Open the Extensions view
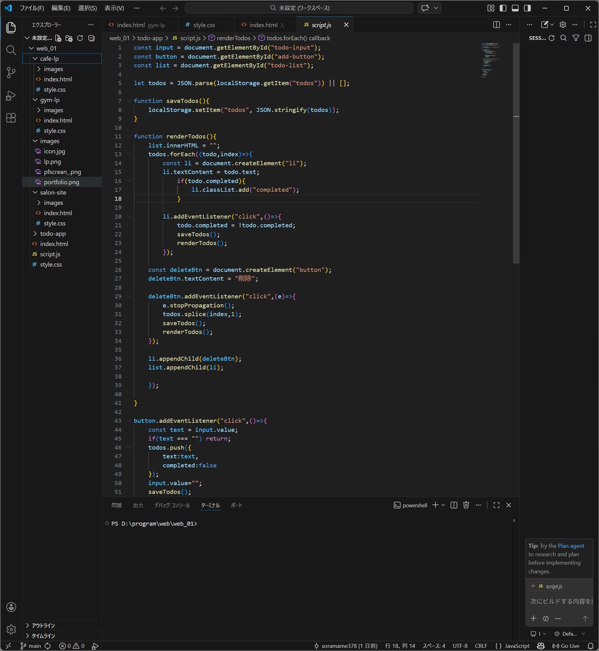 coord(11,118)
